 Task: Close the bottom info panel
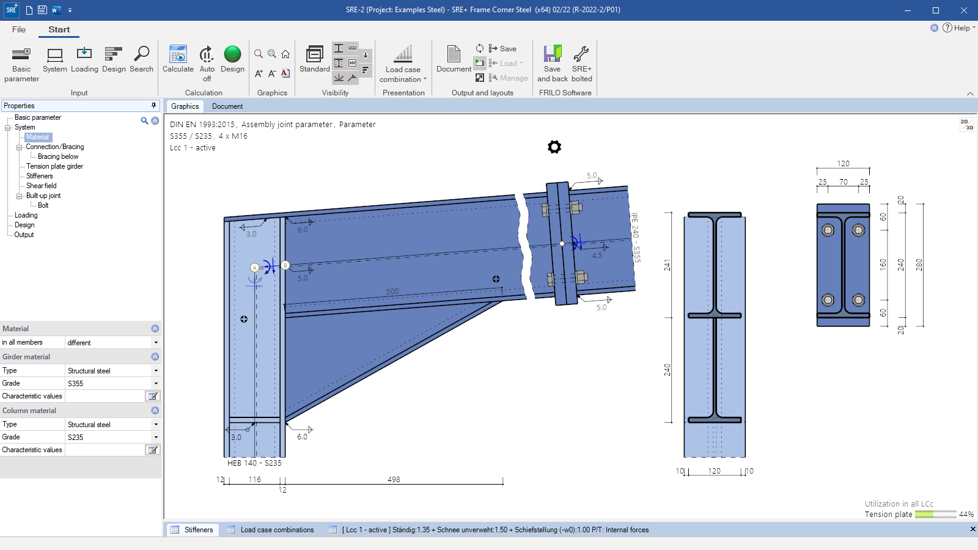point(972,529)
